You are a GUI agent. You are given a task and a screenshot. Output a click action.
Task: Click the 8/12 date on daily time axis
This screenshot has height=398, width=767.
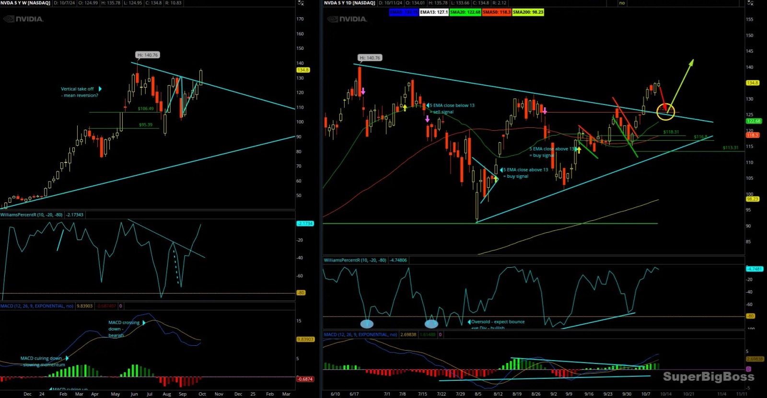click(498, 394)
